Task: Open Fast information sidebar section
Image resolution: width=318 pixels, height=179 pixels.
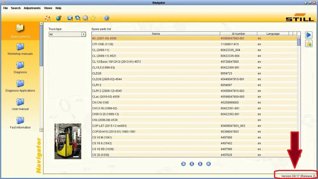Action: click(x=20, y=123)
